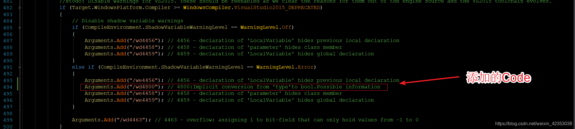Click line number 483 in the gutter
Image resolution: width=575 pixels, height=129 pixels.
tap(8, 14)
